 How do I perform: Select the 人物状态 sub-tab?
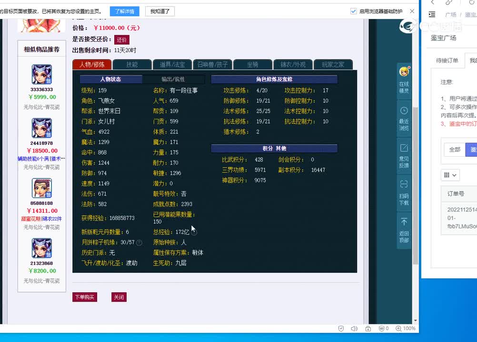click(x=111, y=79)
